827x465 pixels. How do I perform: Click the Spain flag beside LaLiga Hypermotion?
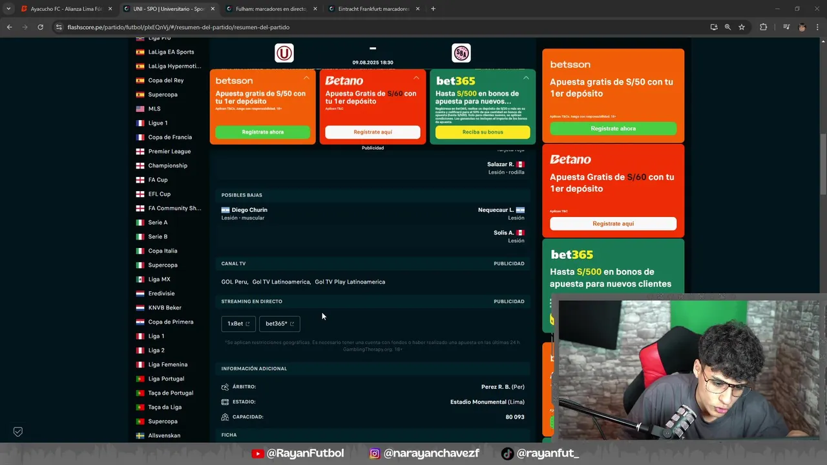click(x=140, y=66)
